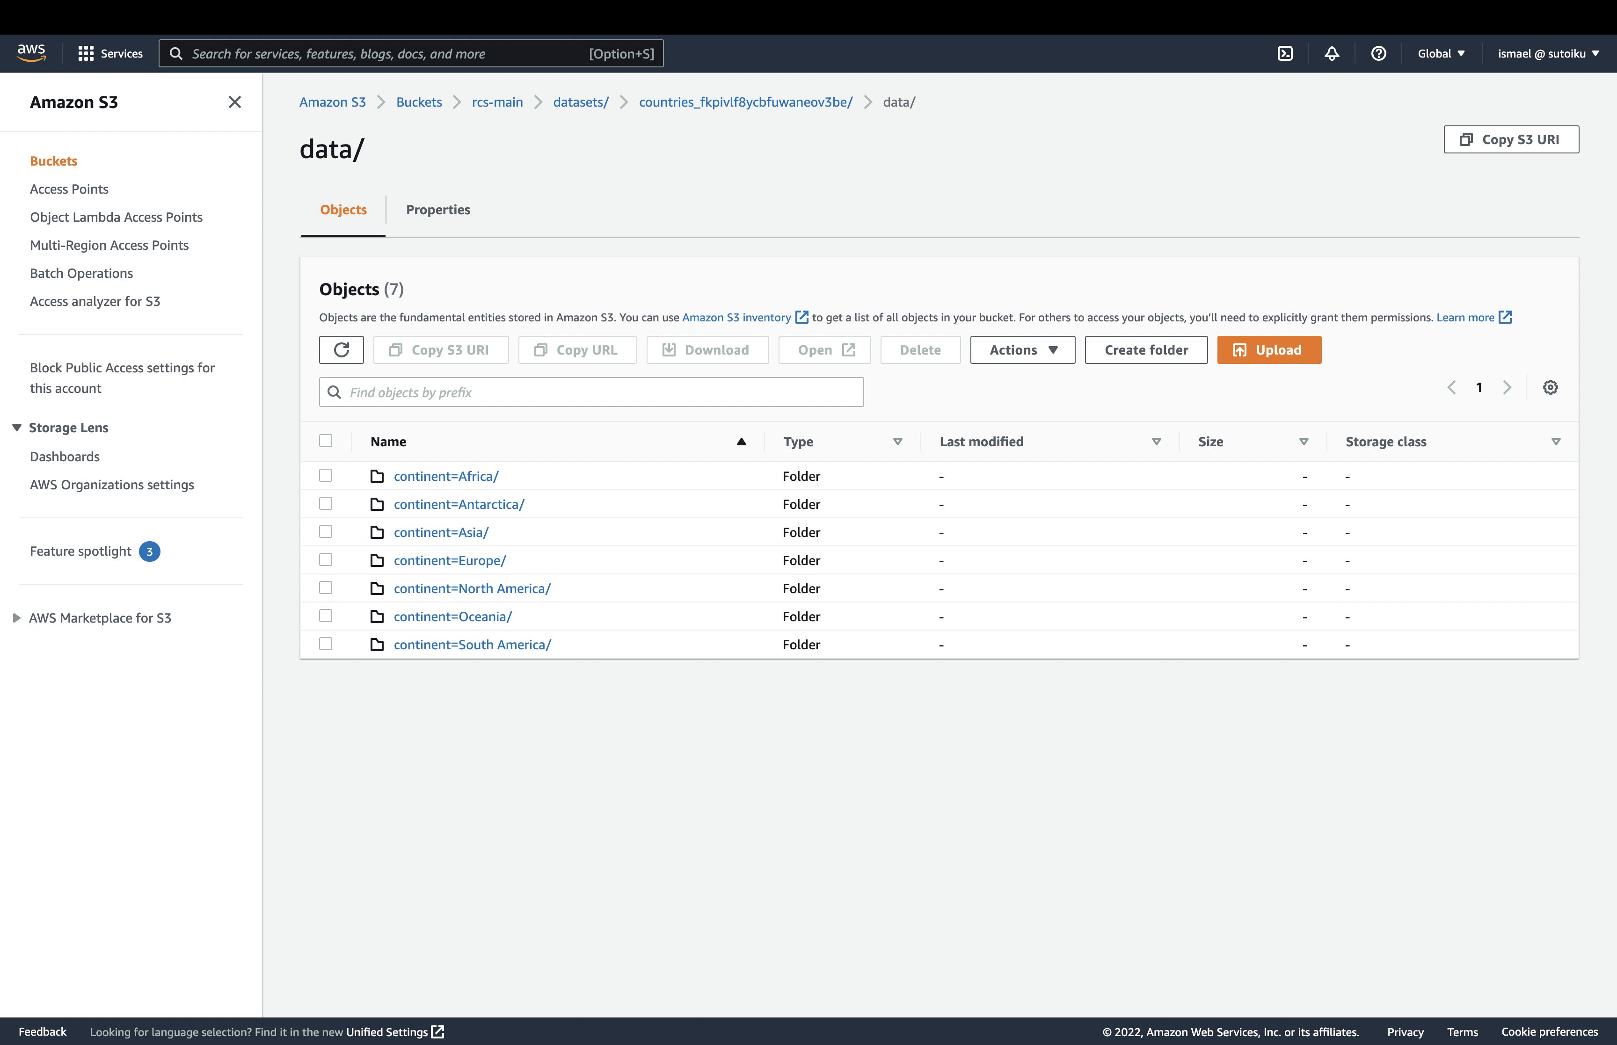This screenshot has height=1045, width=1617.
Task: Open the Actions dropdown
Action: (x=1022, y=350)
